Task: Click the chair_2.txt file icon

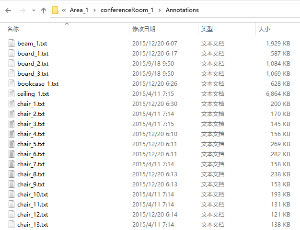Action: point(12,114)
